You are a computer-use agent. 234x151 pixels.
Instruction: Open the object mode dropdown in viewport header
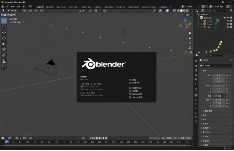14,11
